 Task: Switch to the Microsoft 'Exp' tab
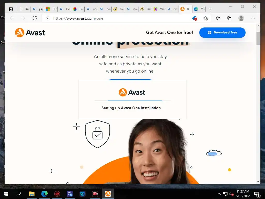tap(51, 9)
